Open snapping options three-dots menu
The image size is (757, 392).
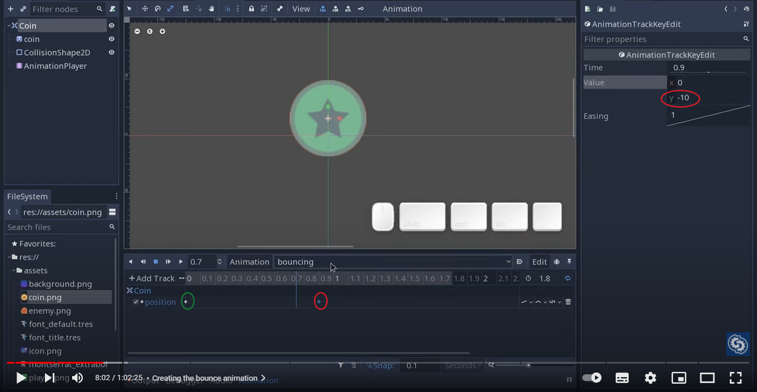click(238, 9)
